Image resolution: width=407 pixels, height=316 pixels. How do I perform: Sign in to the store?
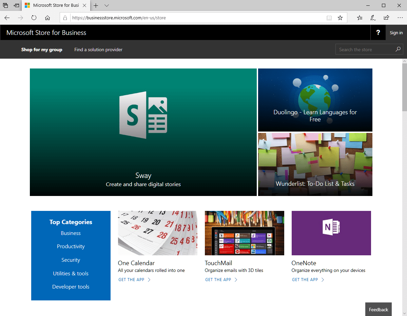click(x=396, y=33)
